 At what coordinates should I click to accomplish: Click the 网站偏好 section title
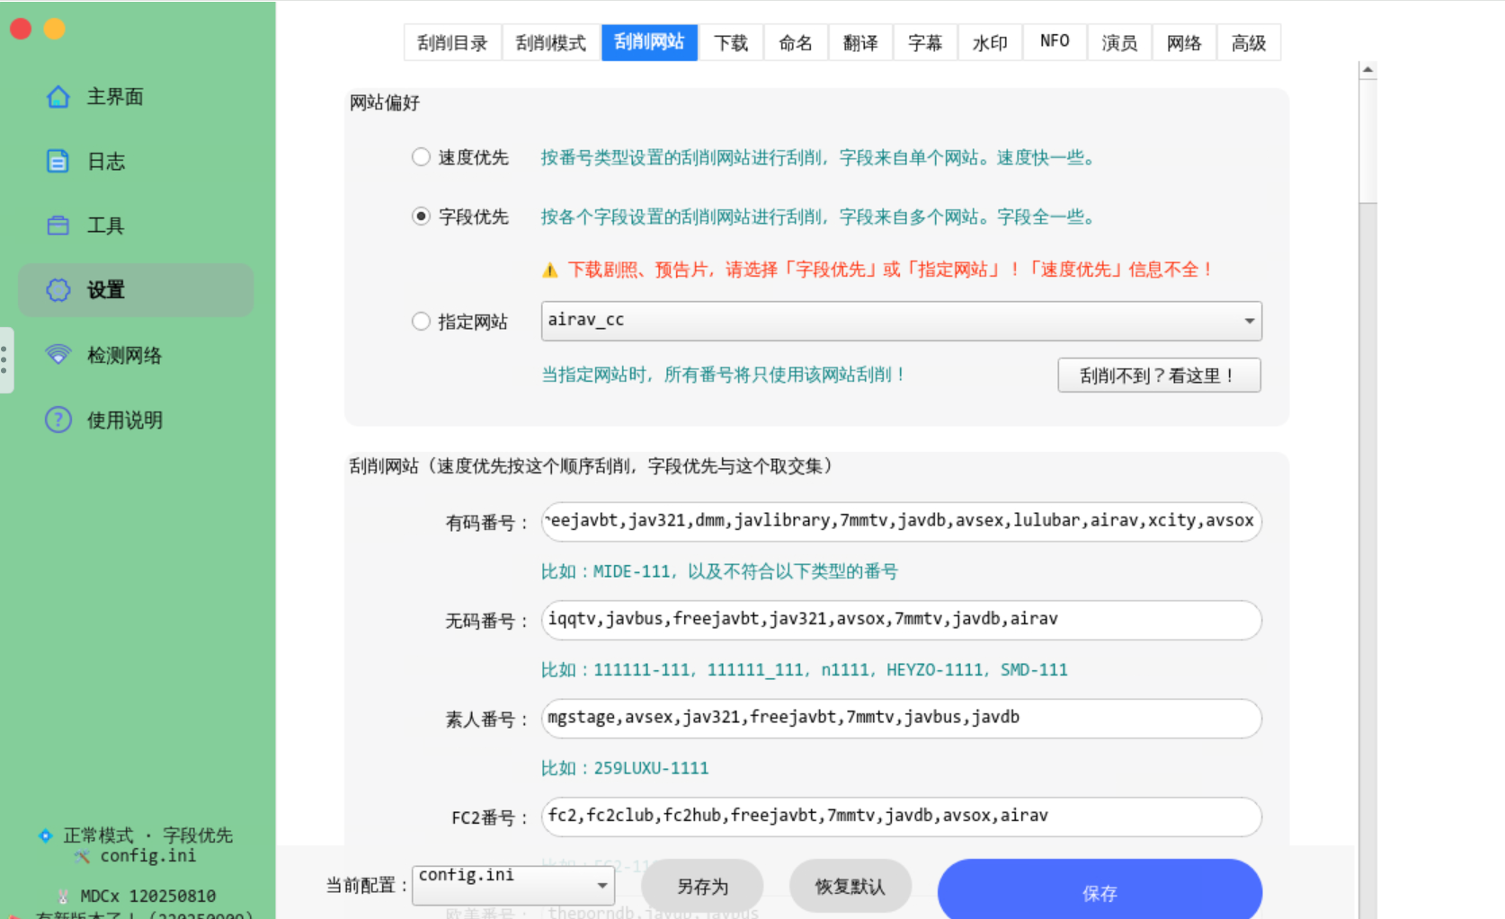pos(385,103)
